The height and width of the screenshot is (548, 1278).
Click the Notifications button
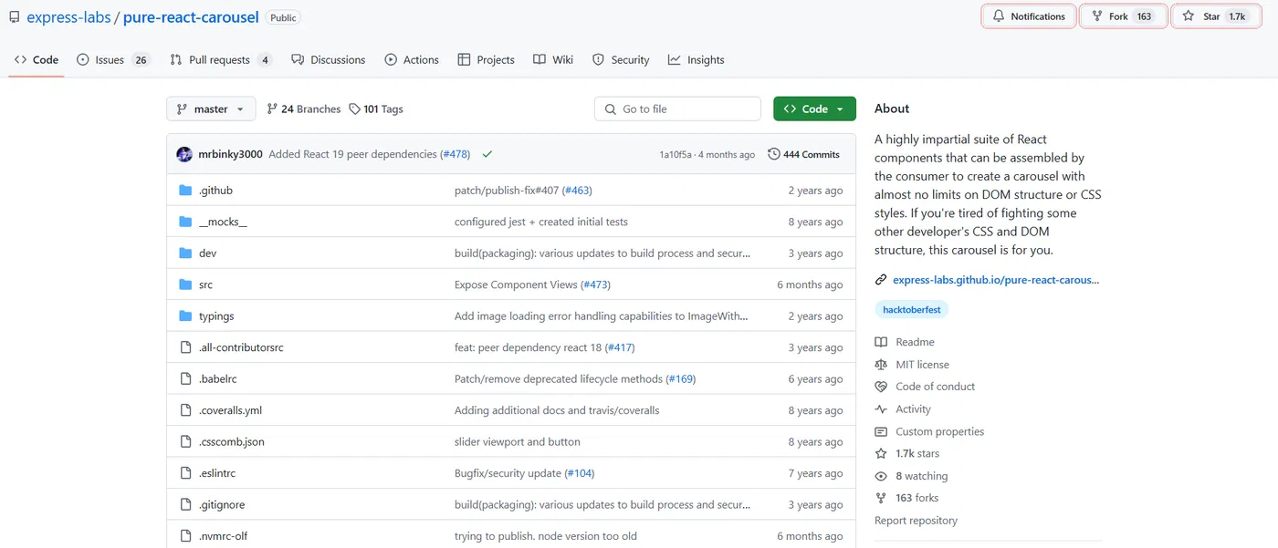(x=1029, y=16)
